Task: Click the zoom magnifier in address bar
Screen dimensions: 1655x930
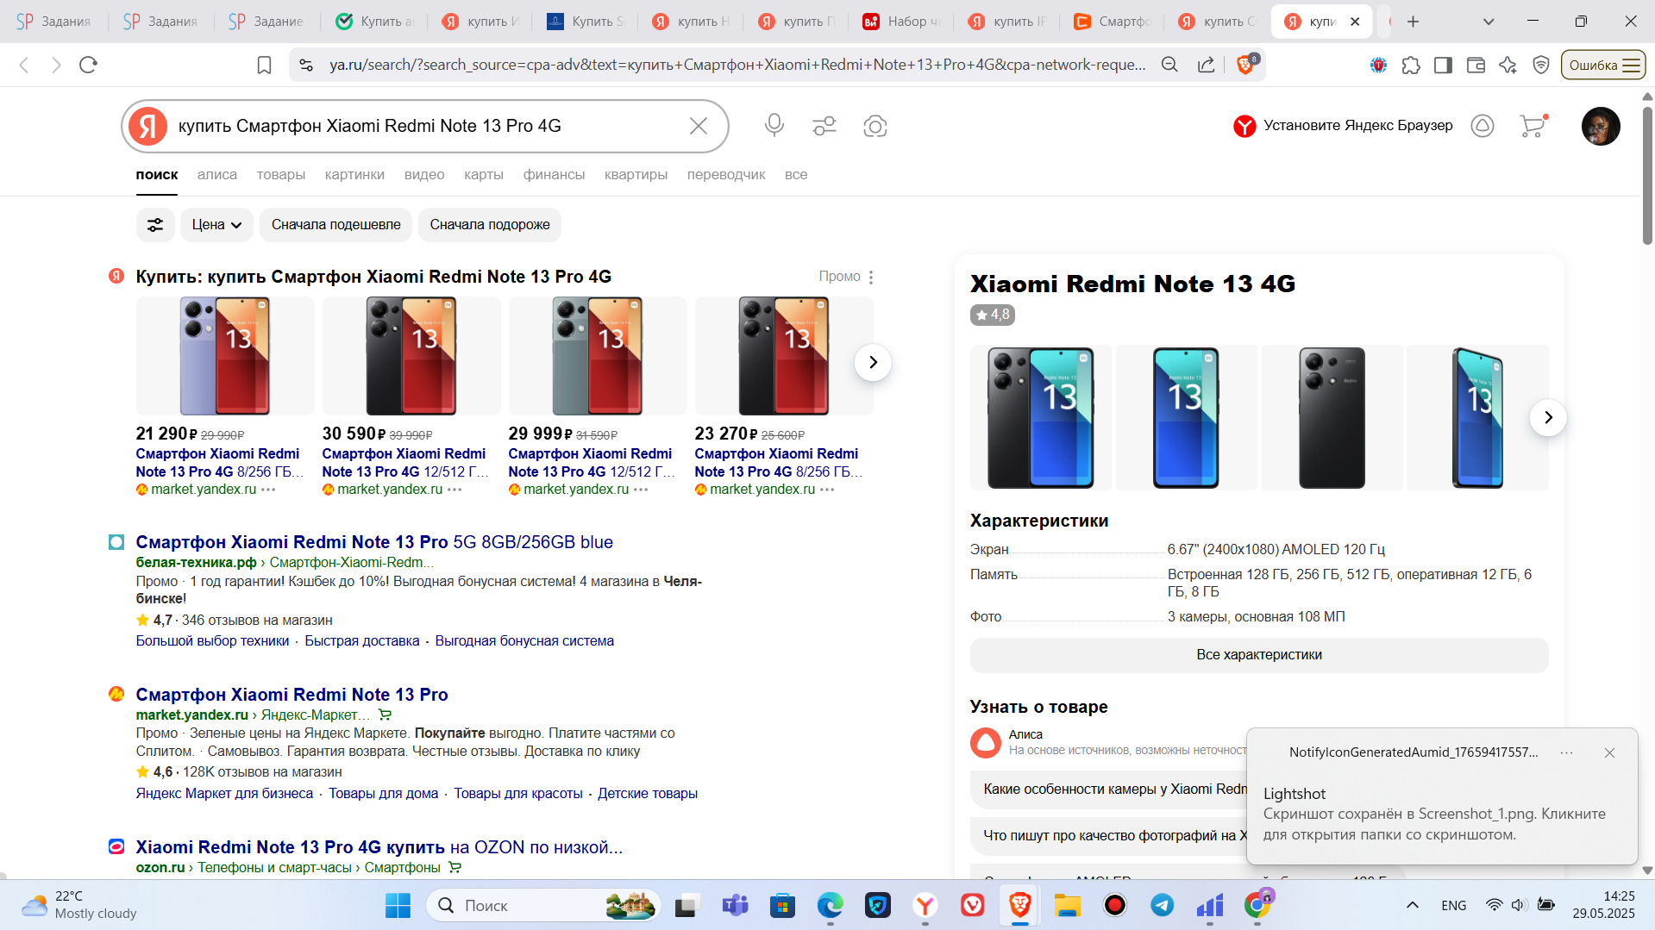Action: [x=1169, y=65]
